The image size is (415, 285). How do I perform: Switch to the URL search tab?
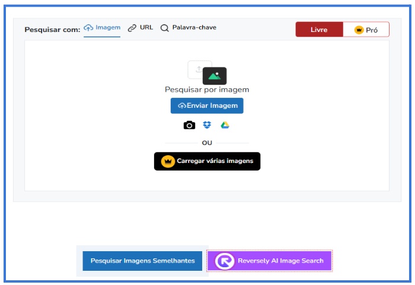pos(141,27)
